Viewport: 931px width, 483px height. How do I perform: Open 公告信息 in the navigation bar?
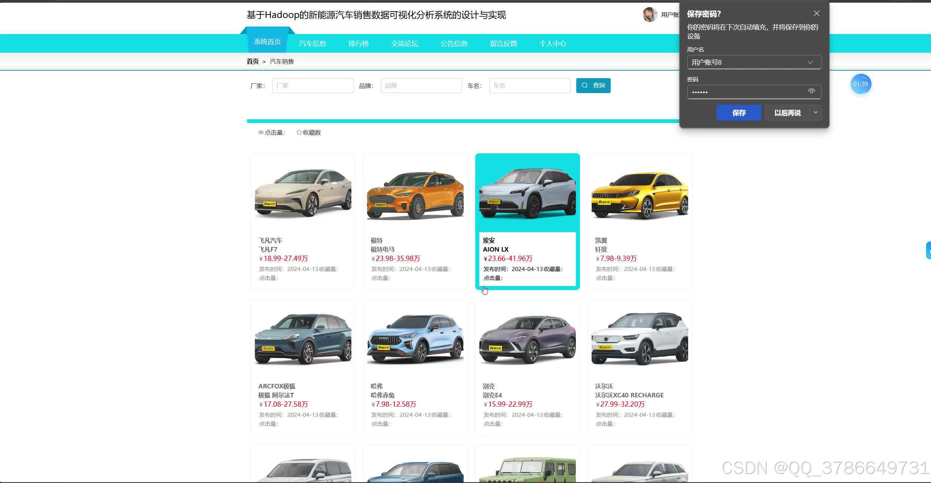point(454,43)
